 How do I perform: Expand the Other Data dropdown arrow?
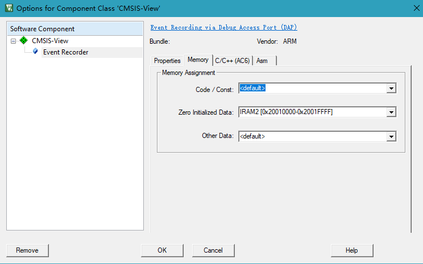[391, 136]
